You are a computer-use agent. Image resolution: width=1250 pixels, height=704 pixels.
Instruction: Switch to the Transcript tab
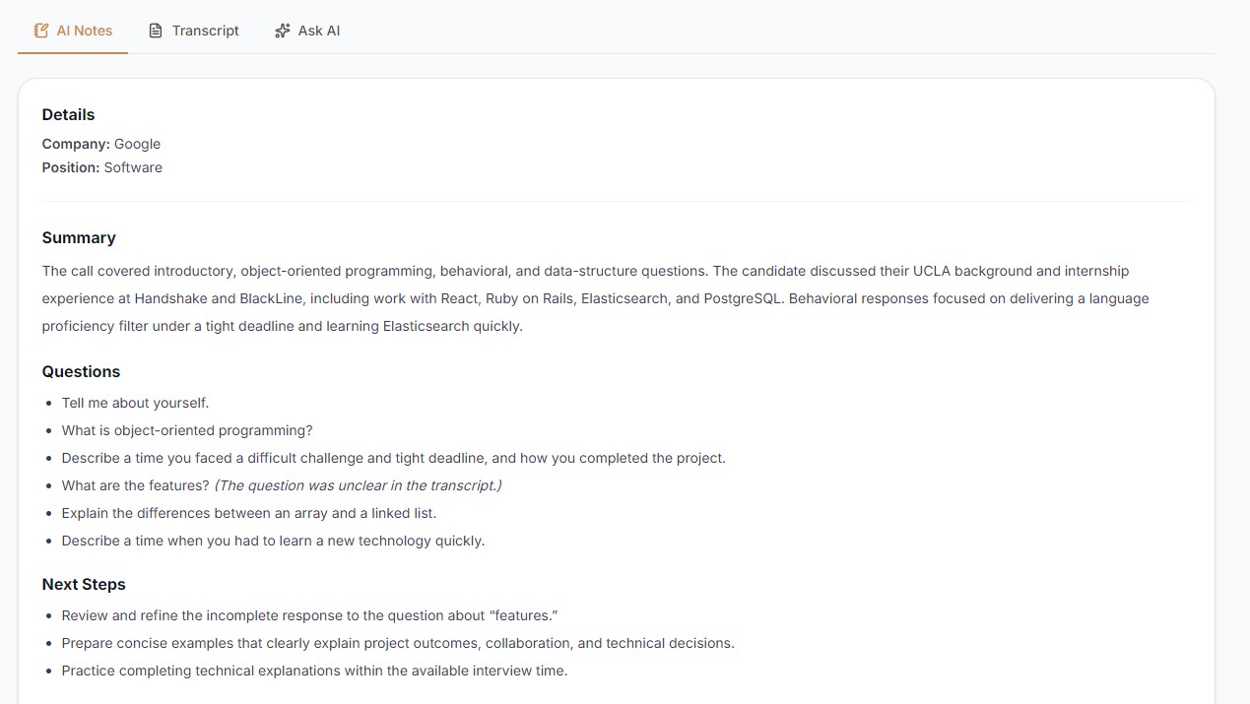[193, 31]
